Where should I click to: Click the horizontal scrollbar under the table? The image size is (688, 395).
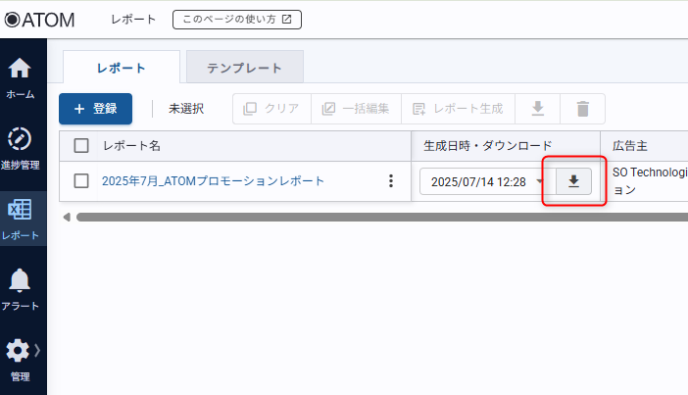coord(372,217)
